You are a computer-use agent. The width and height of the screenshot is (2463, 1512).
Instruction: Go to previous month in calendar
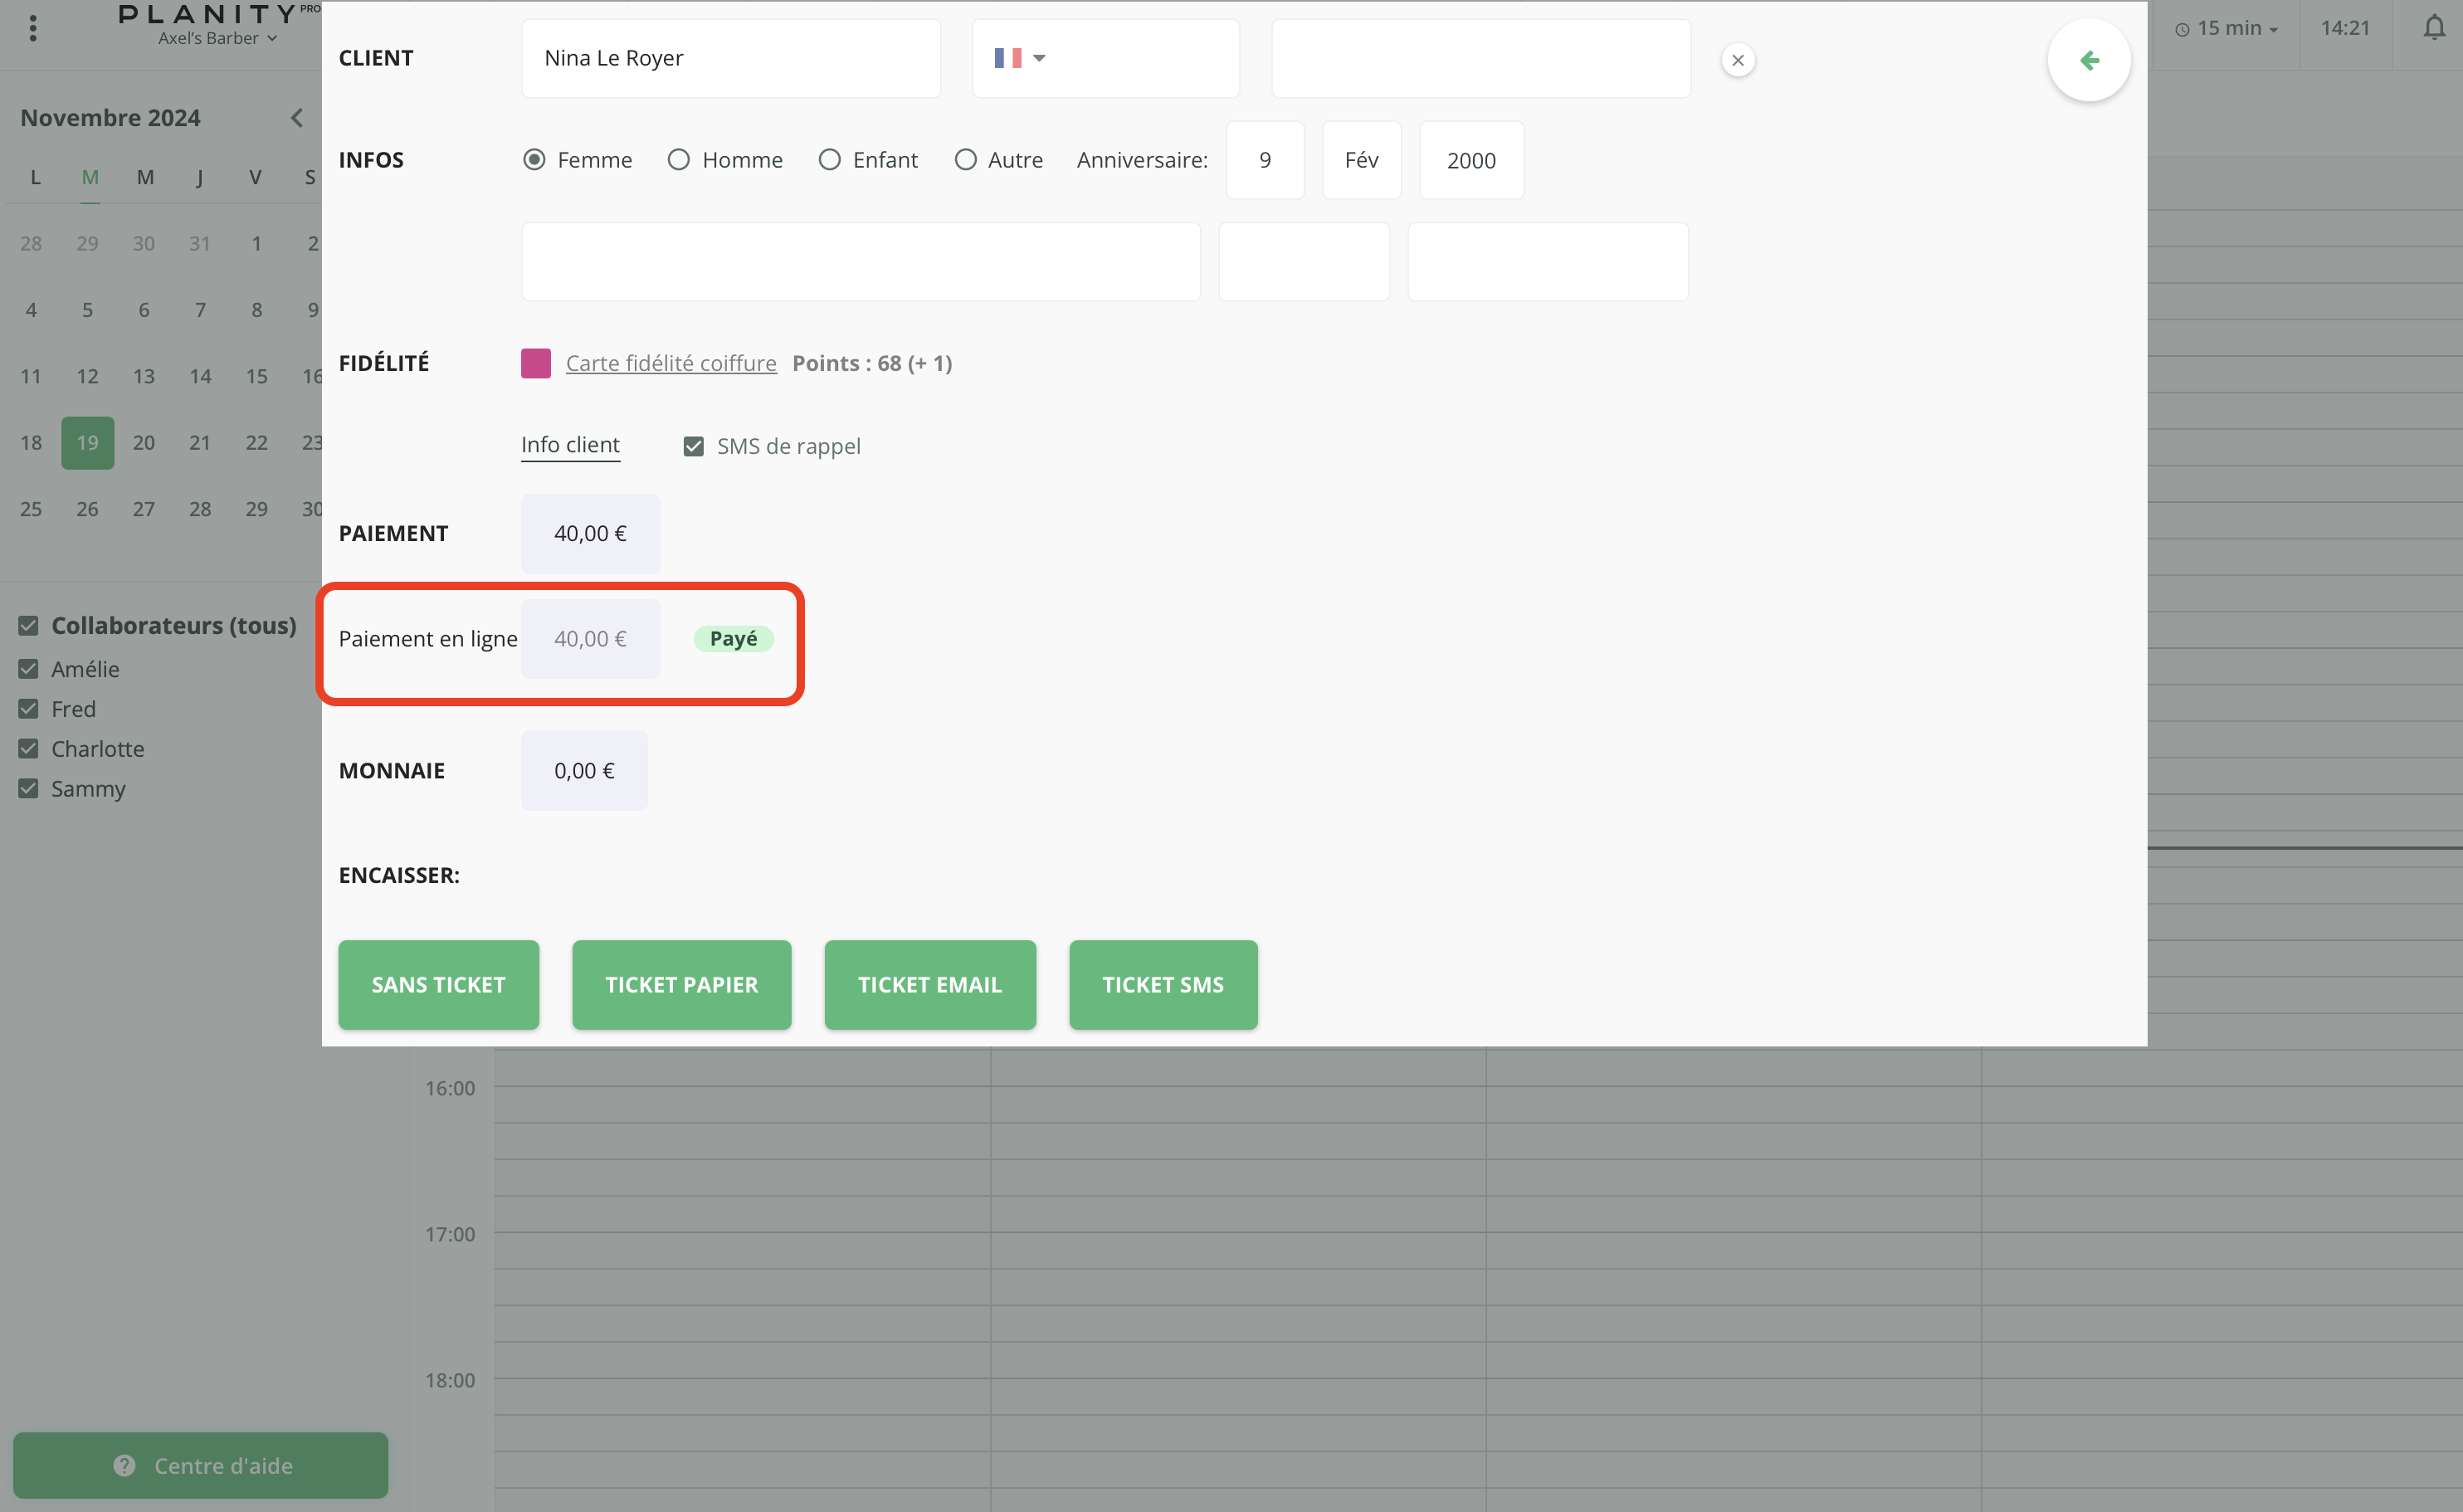click(296, 118)
